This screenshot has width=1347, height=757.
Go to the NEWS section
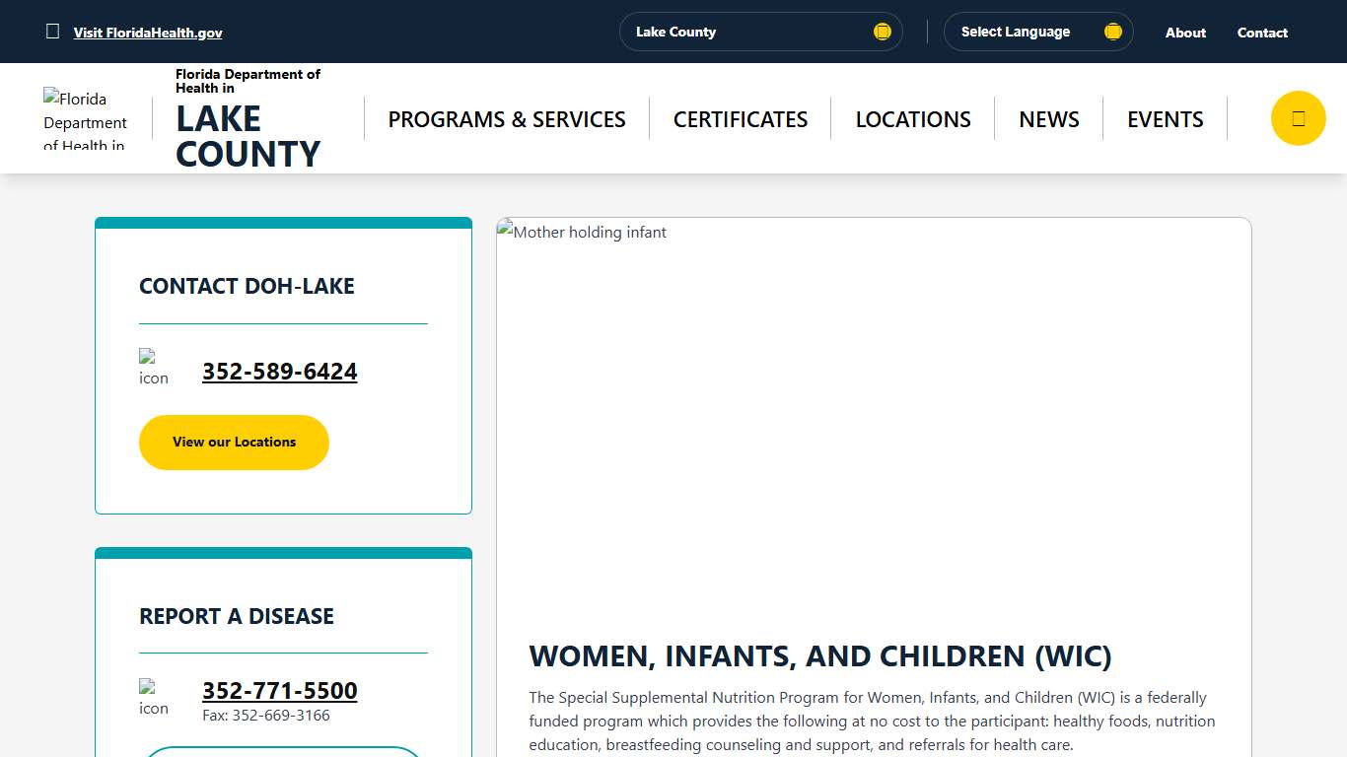1048,118
